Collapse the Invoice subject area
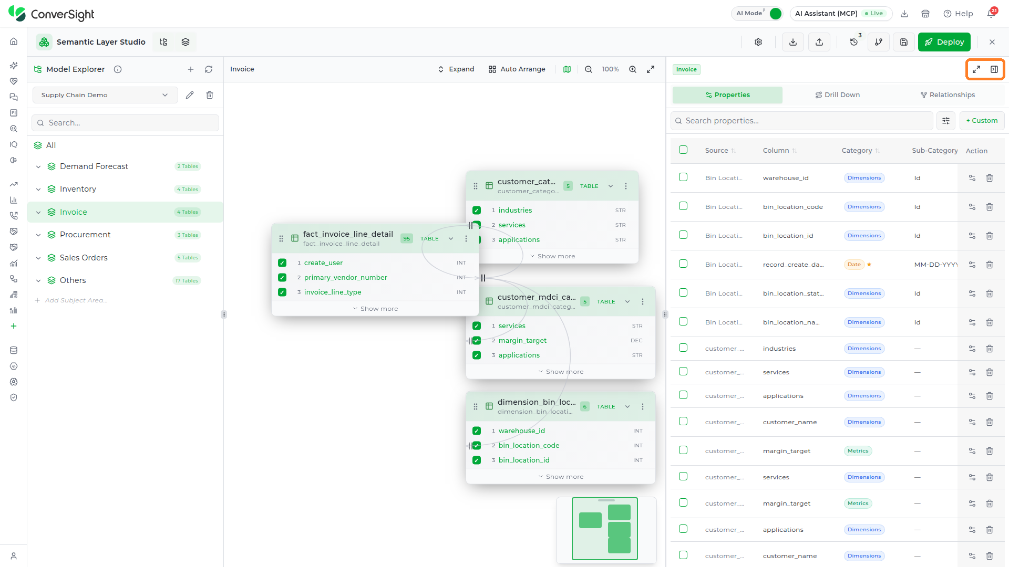 click(x=38, y=212)
